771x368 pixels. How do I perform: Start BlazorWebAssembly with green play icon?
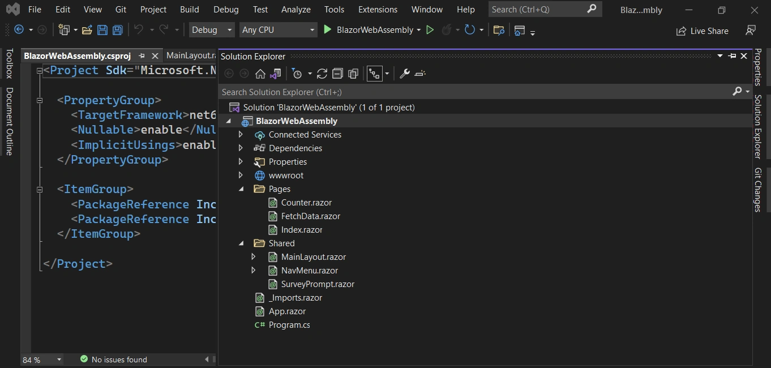pyautogui.click(x=327, y=29)
